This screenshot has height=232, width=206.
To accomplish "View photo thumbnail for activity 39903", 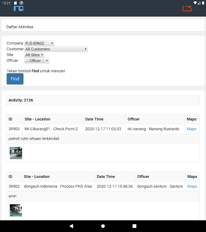I will [x=16, y=153].
